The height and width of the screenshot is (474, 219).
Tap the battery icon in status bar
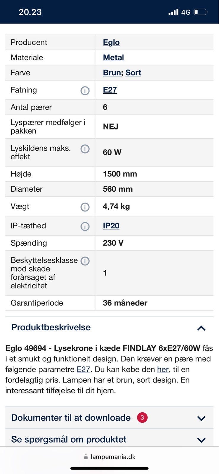click(x=200, y=12)
